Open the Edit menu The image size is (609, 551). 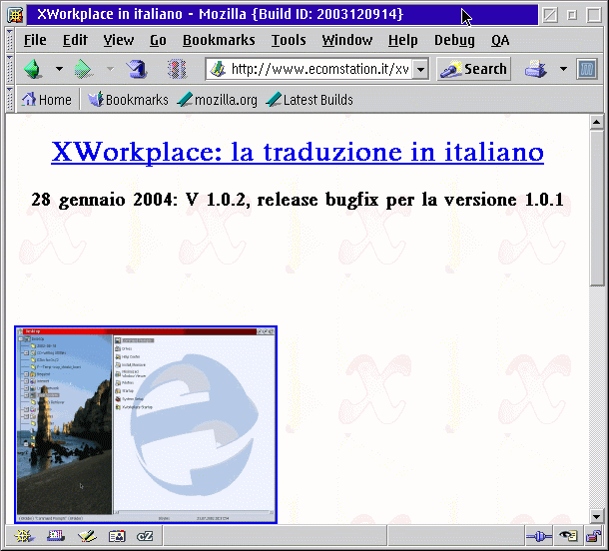75,40
